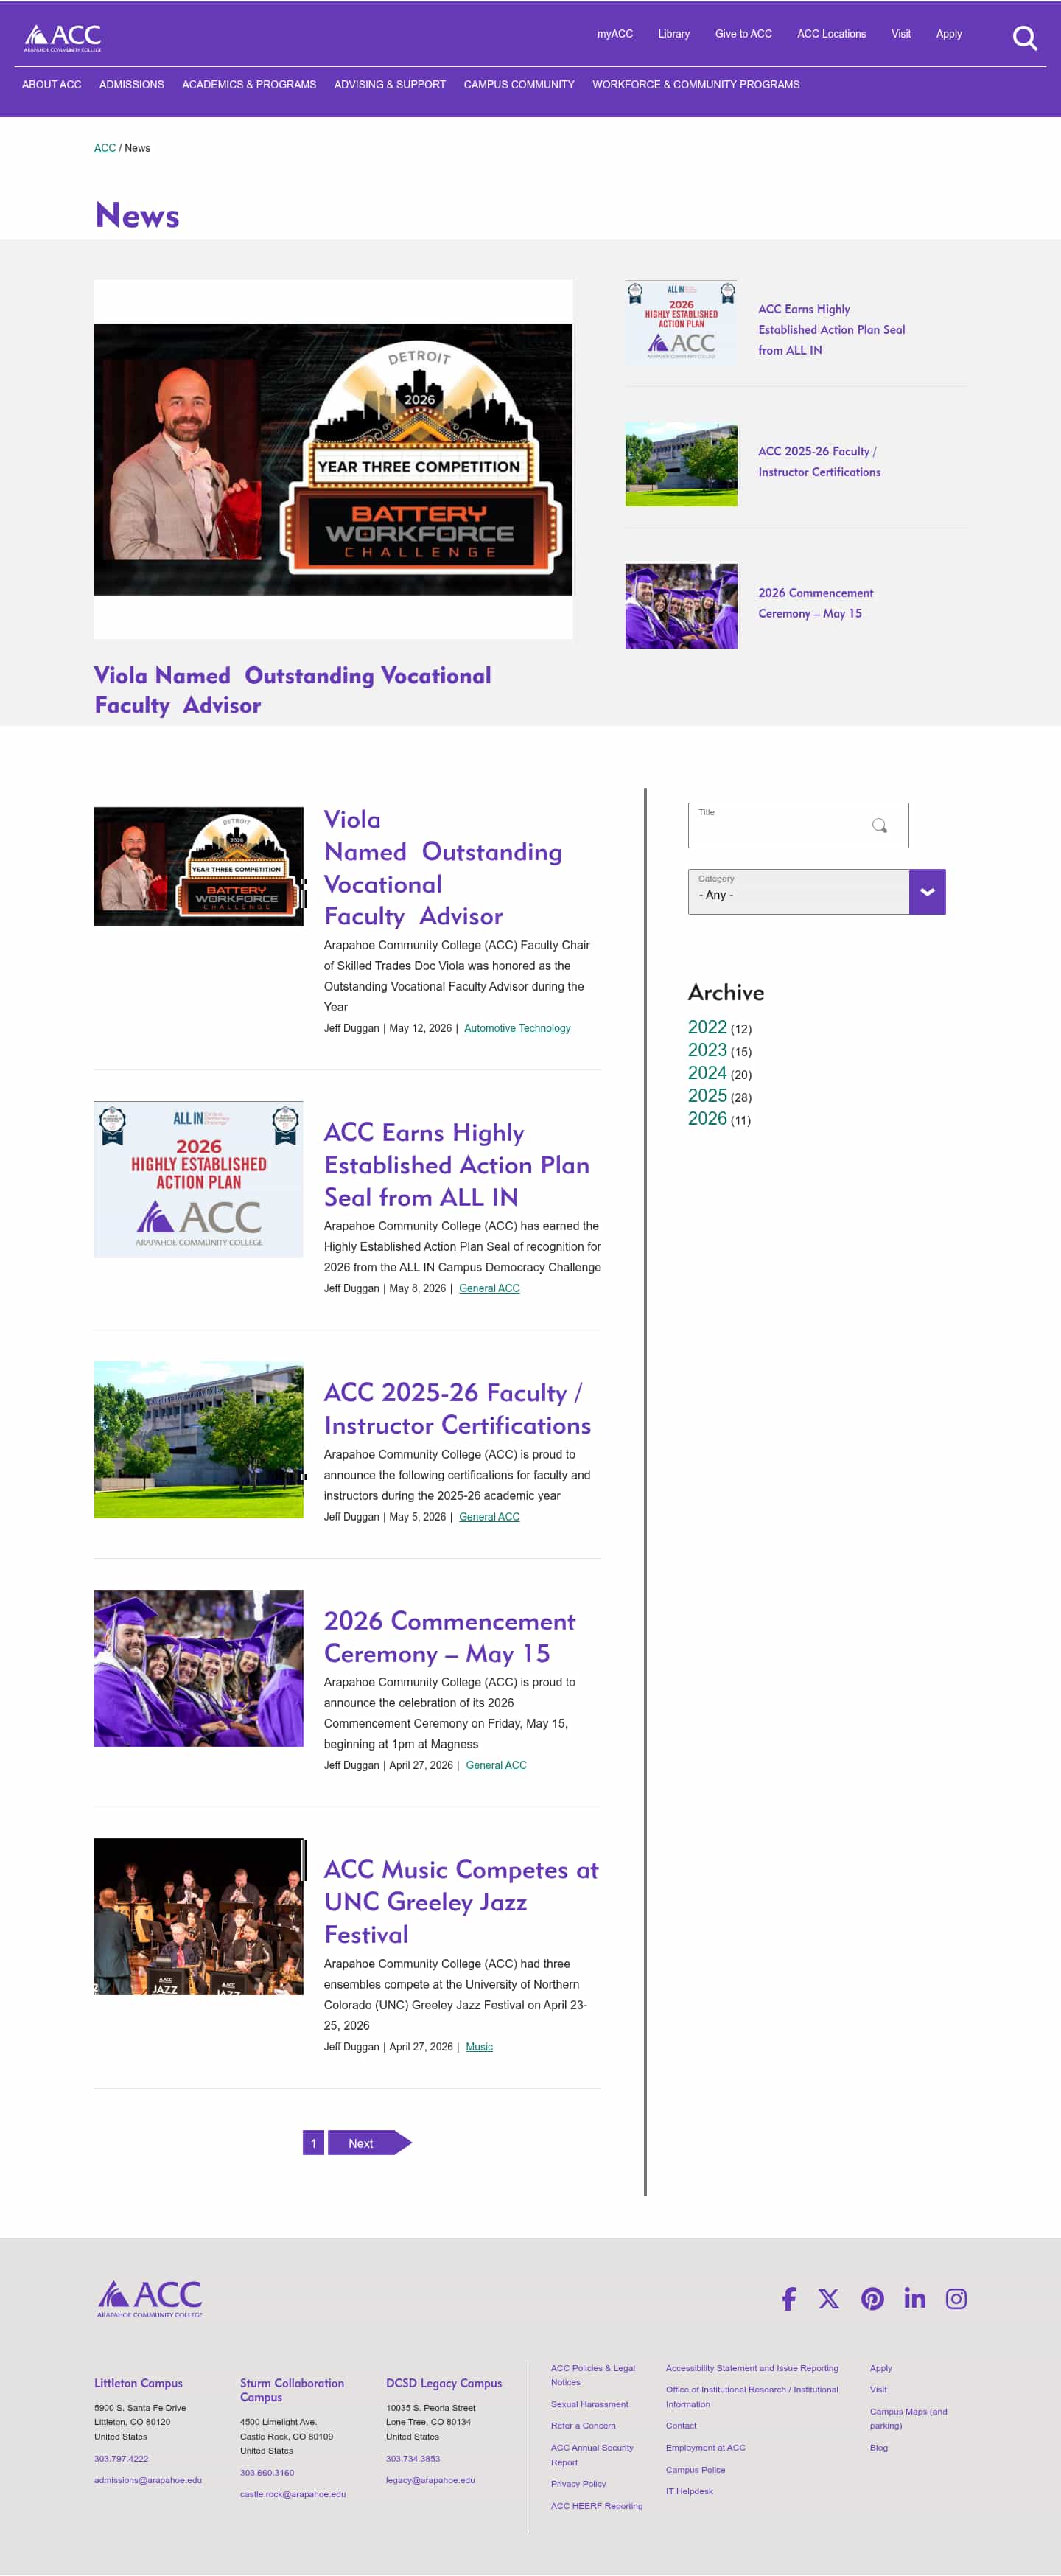Open 2026 Commencement Ceremony article title
Viewport: 1061px width, 2576px height.
[x=449, y=1636]
